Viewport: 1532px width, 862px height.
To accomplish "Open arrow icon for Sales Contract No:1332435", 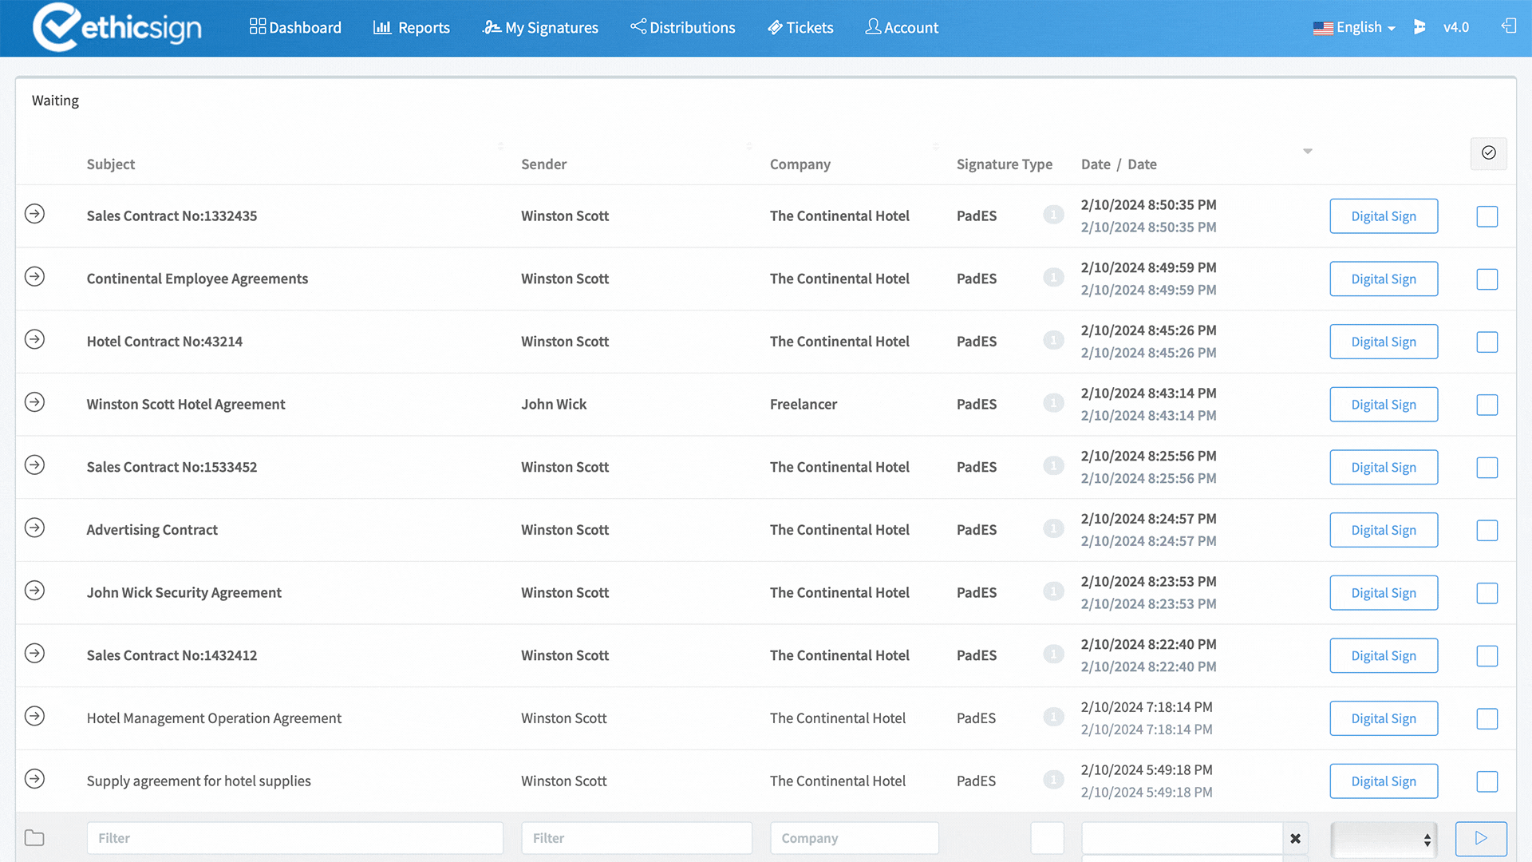I will [x=34, y=214].
